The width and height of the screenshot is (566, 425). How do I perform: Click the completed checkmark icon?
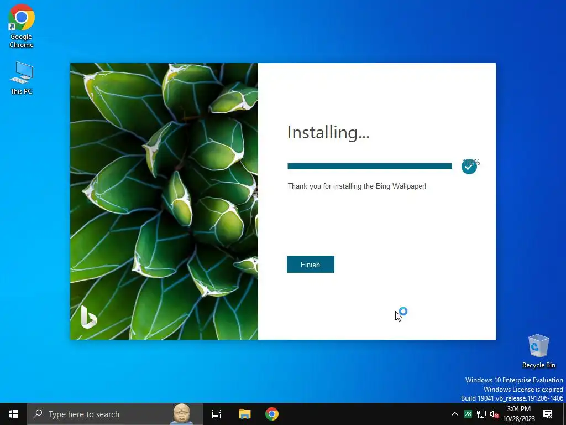469,167
